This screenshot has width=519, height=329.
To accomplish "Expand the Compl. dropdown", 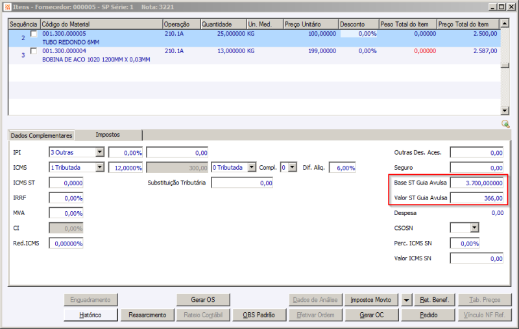I will tap(293, 168).
